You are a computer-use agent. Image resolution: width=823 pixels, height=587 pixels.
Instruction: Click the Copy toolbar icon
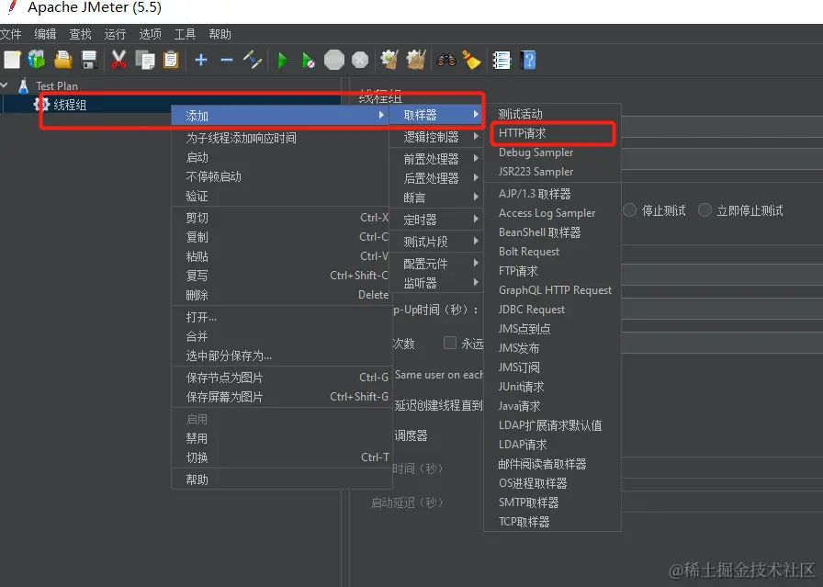145,60
